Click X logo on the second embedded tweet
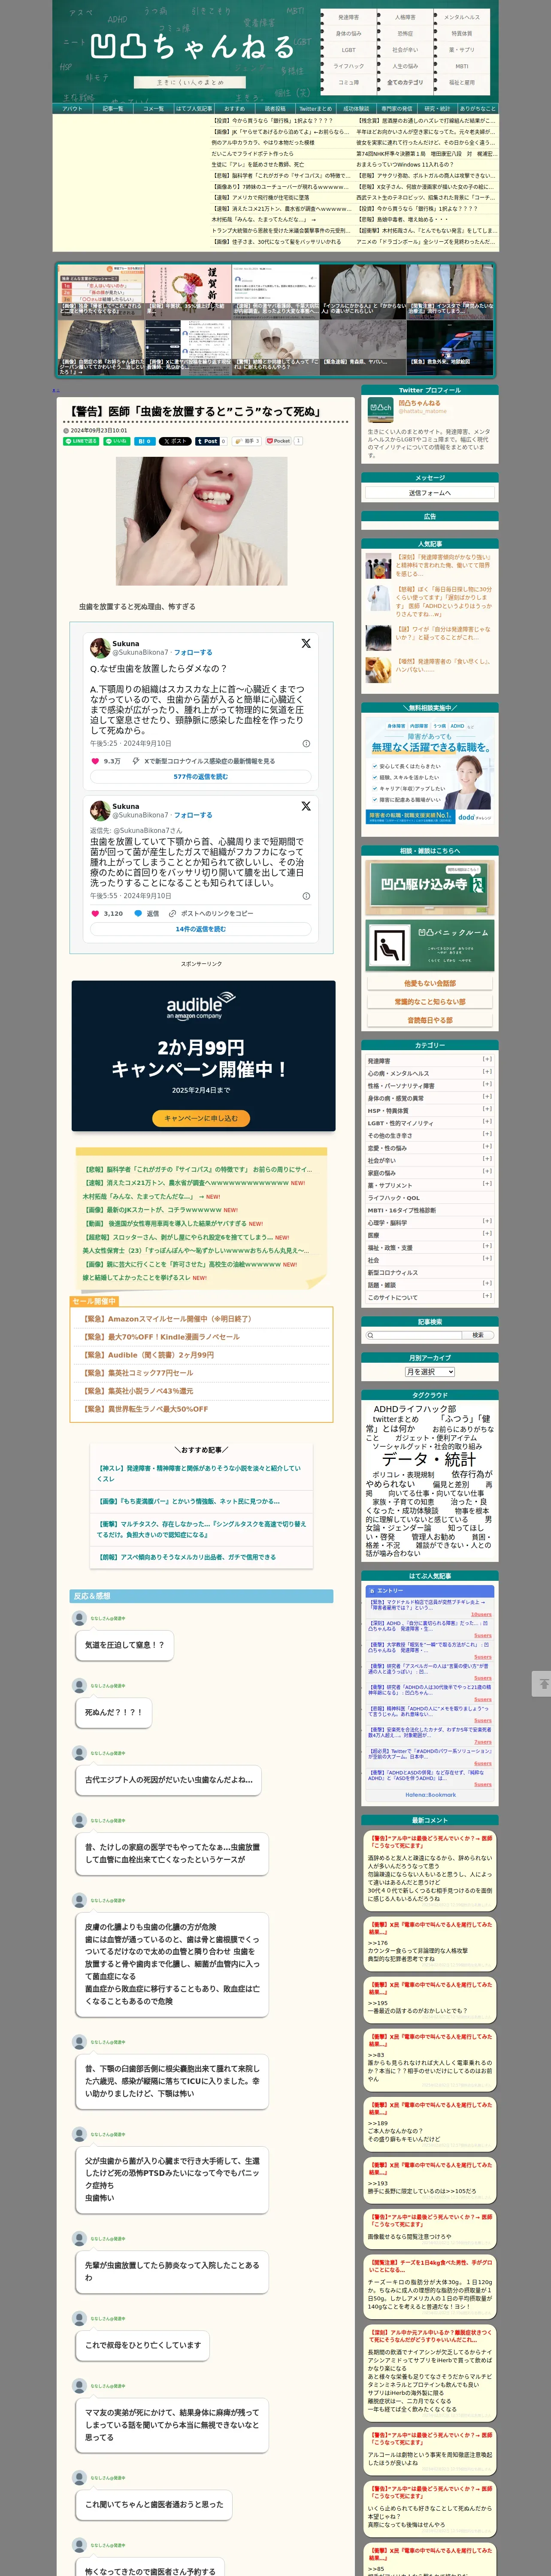The height and width of the screenshot is (2576, 551). pos(306,806)
